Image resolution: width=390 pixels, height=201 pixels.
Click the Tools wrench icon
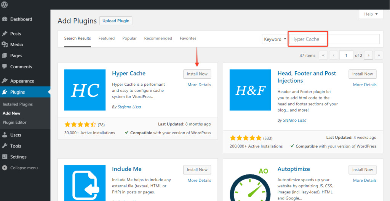point(5,146)
